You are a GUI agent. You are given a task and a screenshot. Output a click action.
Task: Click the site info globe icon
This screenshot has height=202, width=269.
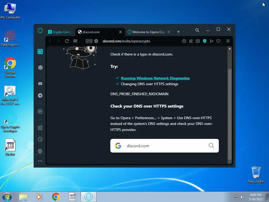tap(96, 41)
